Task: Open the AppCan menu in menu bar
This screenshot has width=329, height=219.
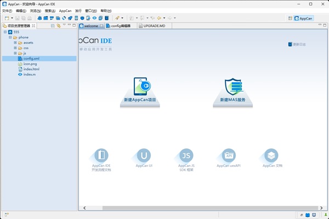Action: (65, 11)
